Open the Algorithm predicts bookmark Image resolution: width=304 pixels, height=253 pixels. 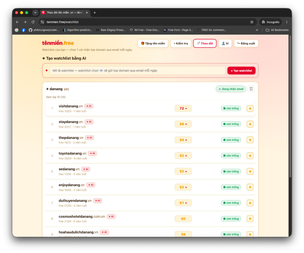[x=77, y=30]
